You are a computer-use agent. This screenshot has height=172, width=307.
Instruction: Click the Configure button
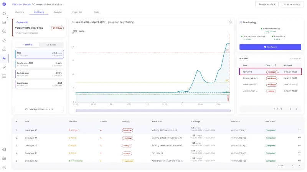(270, 47)
